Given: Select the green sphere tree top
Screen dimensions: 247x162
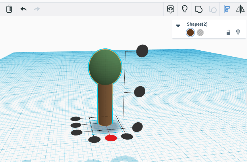Looking at the screenshot, I should [x=105, y=67].
